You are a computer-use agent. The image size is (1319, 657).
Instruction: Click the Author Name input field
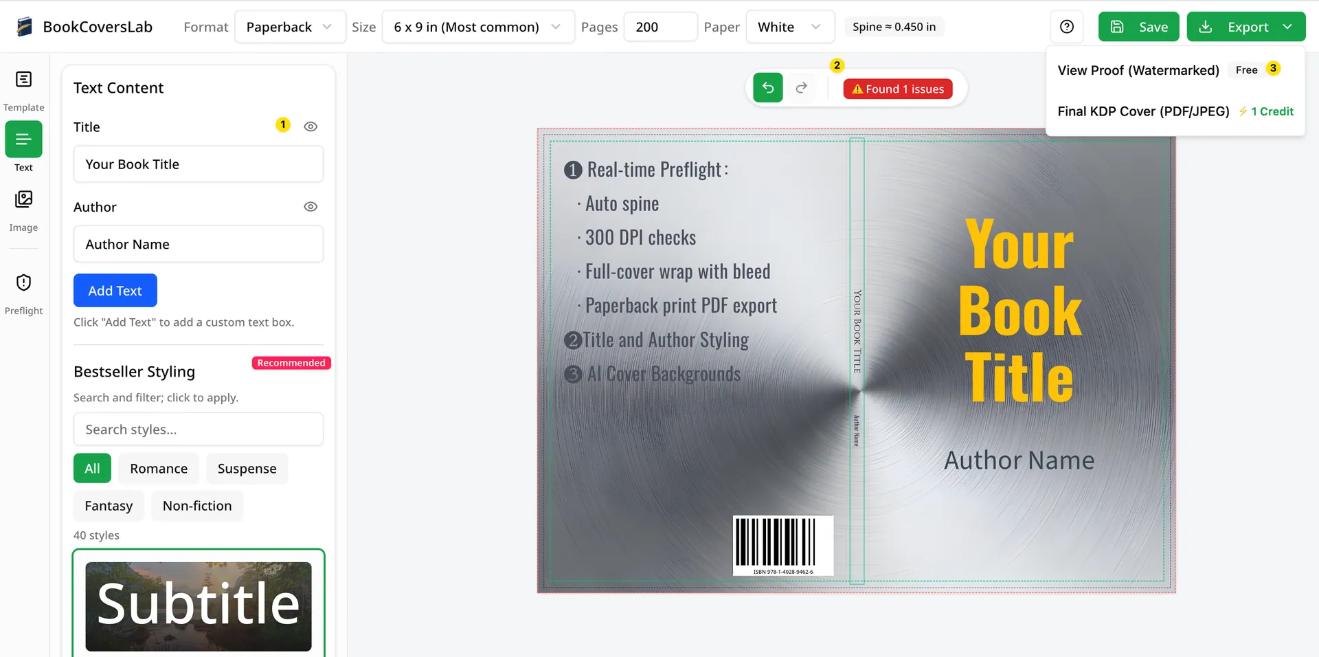point(199,244)
